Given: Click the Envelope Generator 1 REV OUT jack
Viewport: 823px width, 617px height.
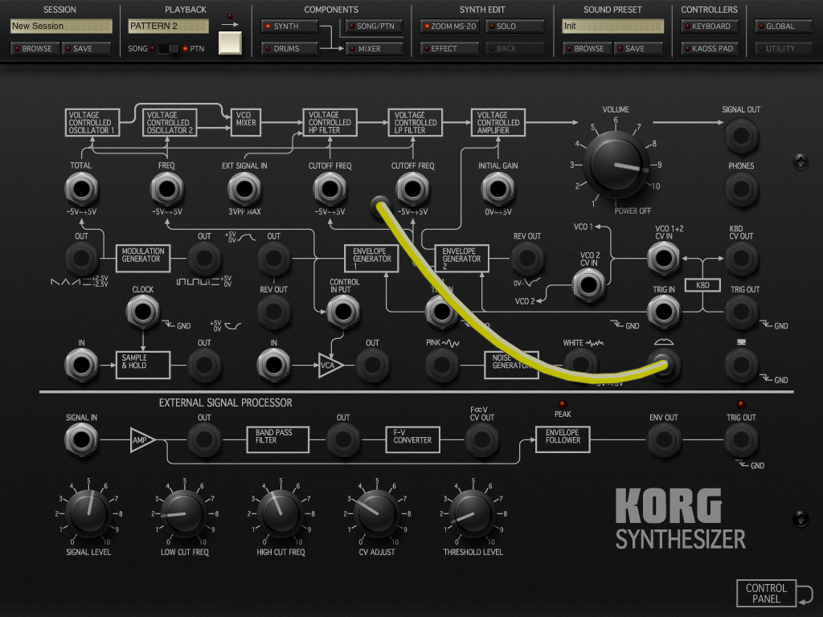Looking at the screenshot, I should point(273,312).
